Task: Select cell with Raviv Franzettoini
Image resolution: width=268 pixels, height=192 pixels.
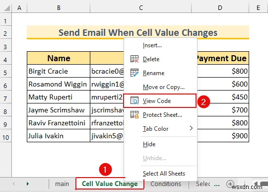Action: [x=59, y=123]
